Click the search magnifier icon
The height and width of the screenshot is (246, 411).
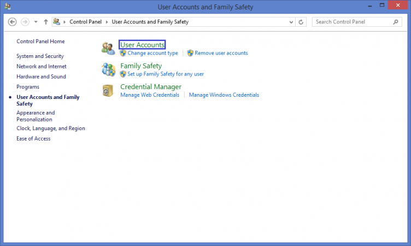point(396,22)
